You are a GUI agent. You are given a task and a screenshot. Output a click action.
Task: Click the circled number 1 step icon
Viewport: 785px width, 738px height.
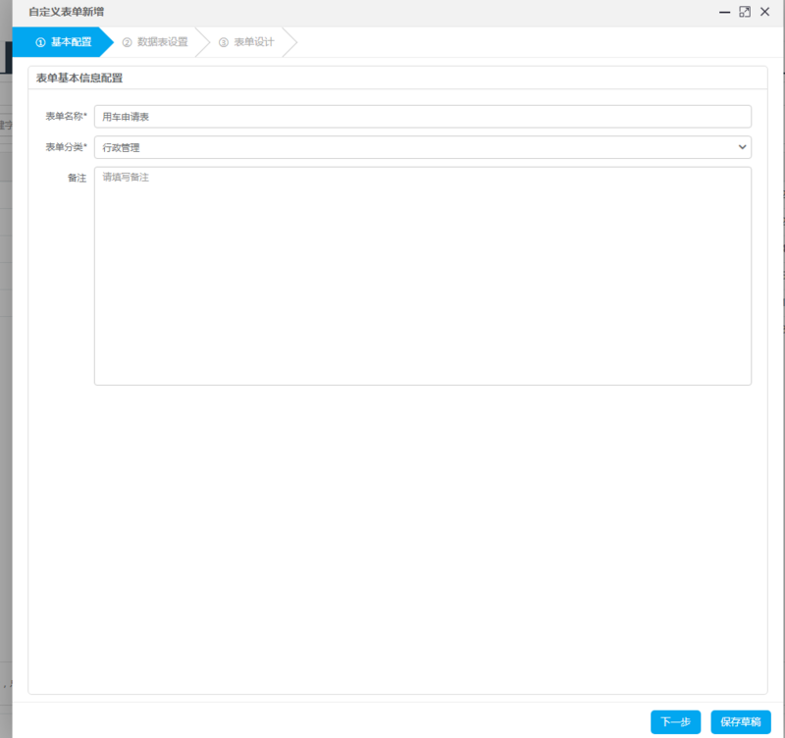click(x=40, y=42)
